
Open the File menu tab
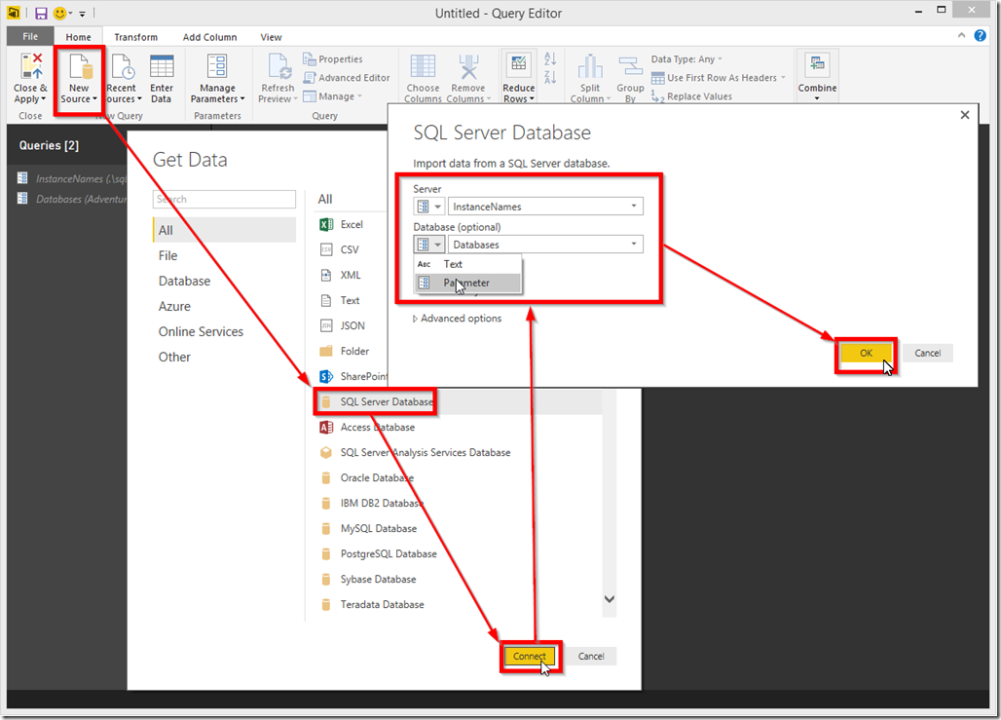coord(30,36)
